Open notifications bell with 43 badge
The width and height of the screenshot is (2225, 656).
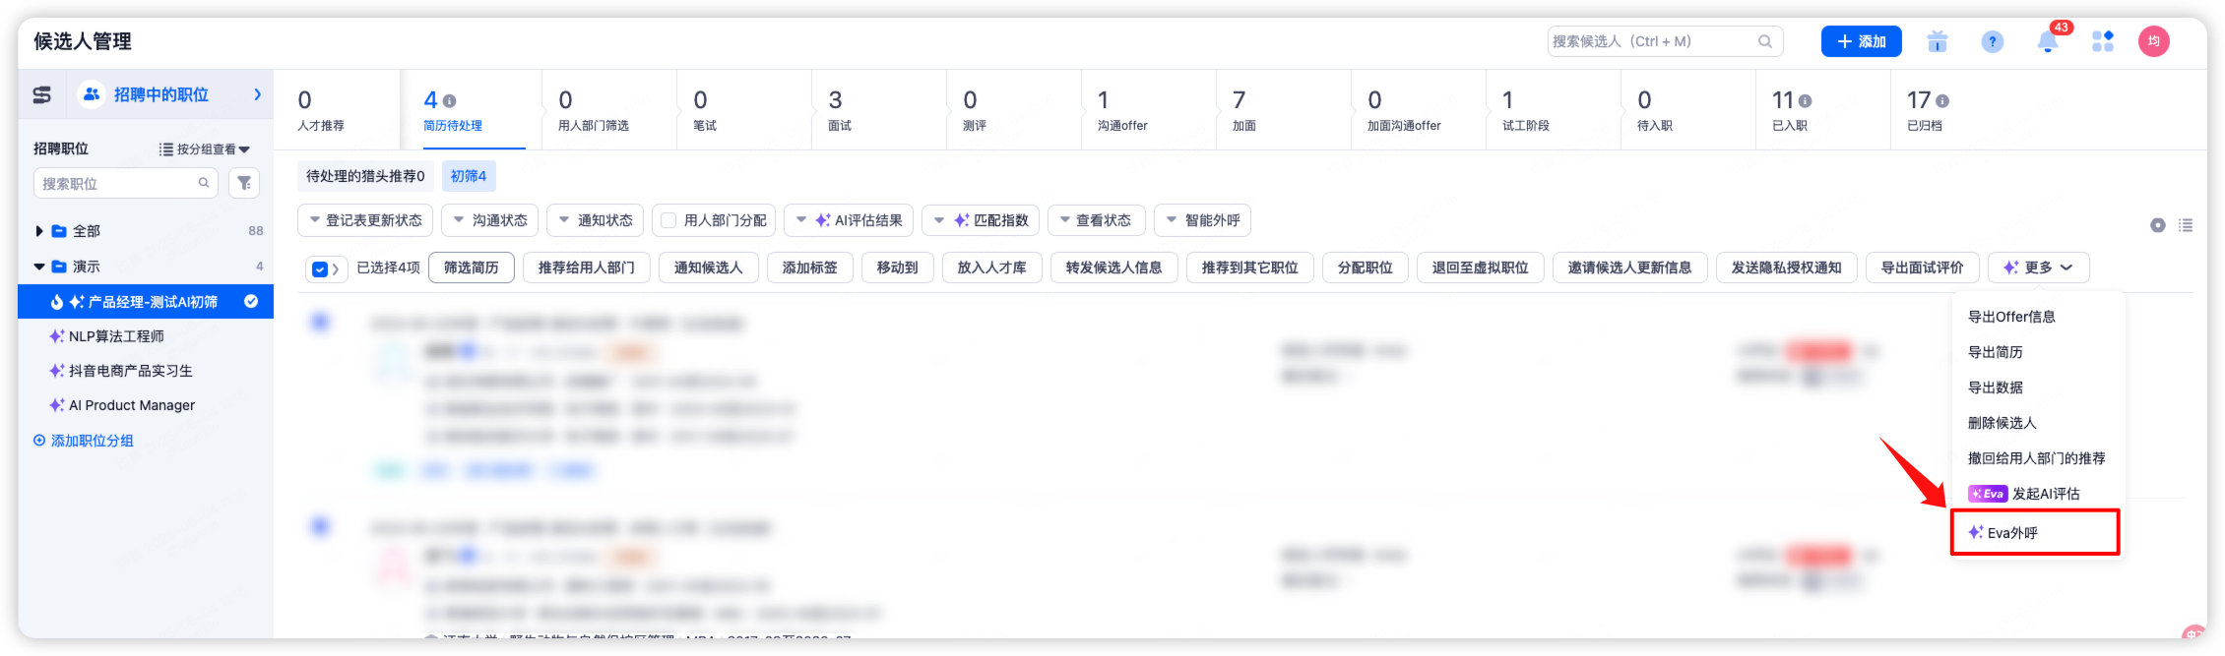point(2048,41)
